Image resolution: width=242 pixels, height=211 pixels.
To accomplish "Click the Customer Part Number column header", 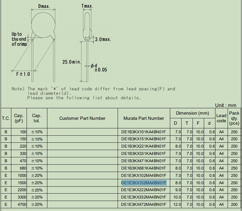I will tap(82, 118).
